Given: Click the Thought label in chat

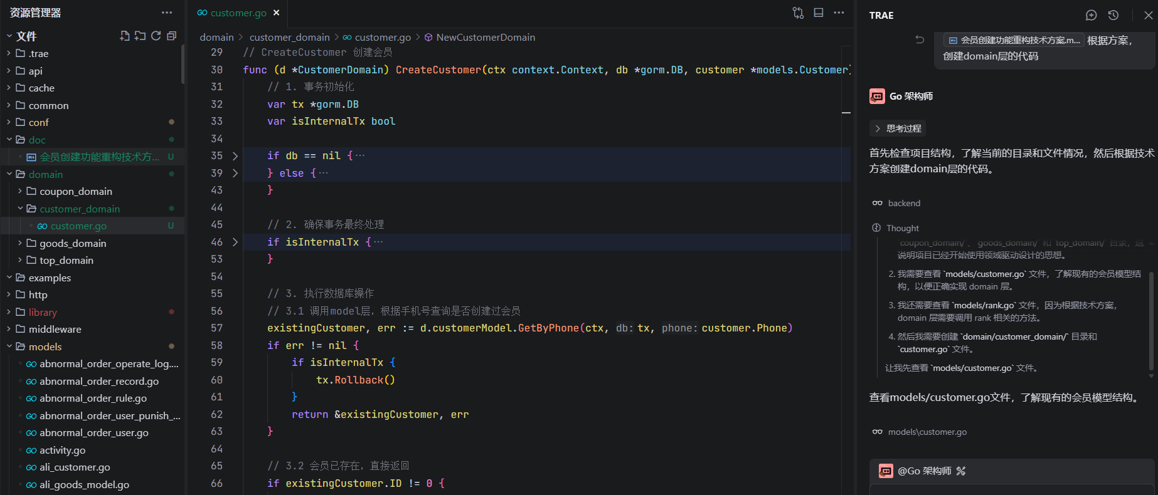Looking at the screenshot, I should point(903,228).
